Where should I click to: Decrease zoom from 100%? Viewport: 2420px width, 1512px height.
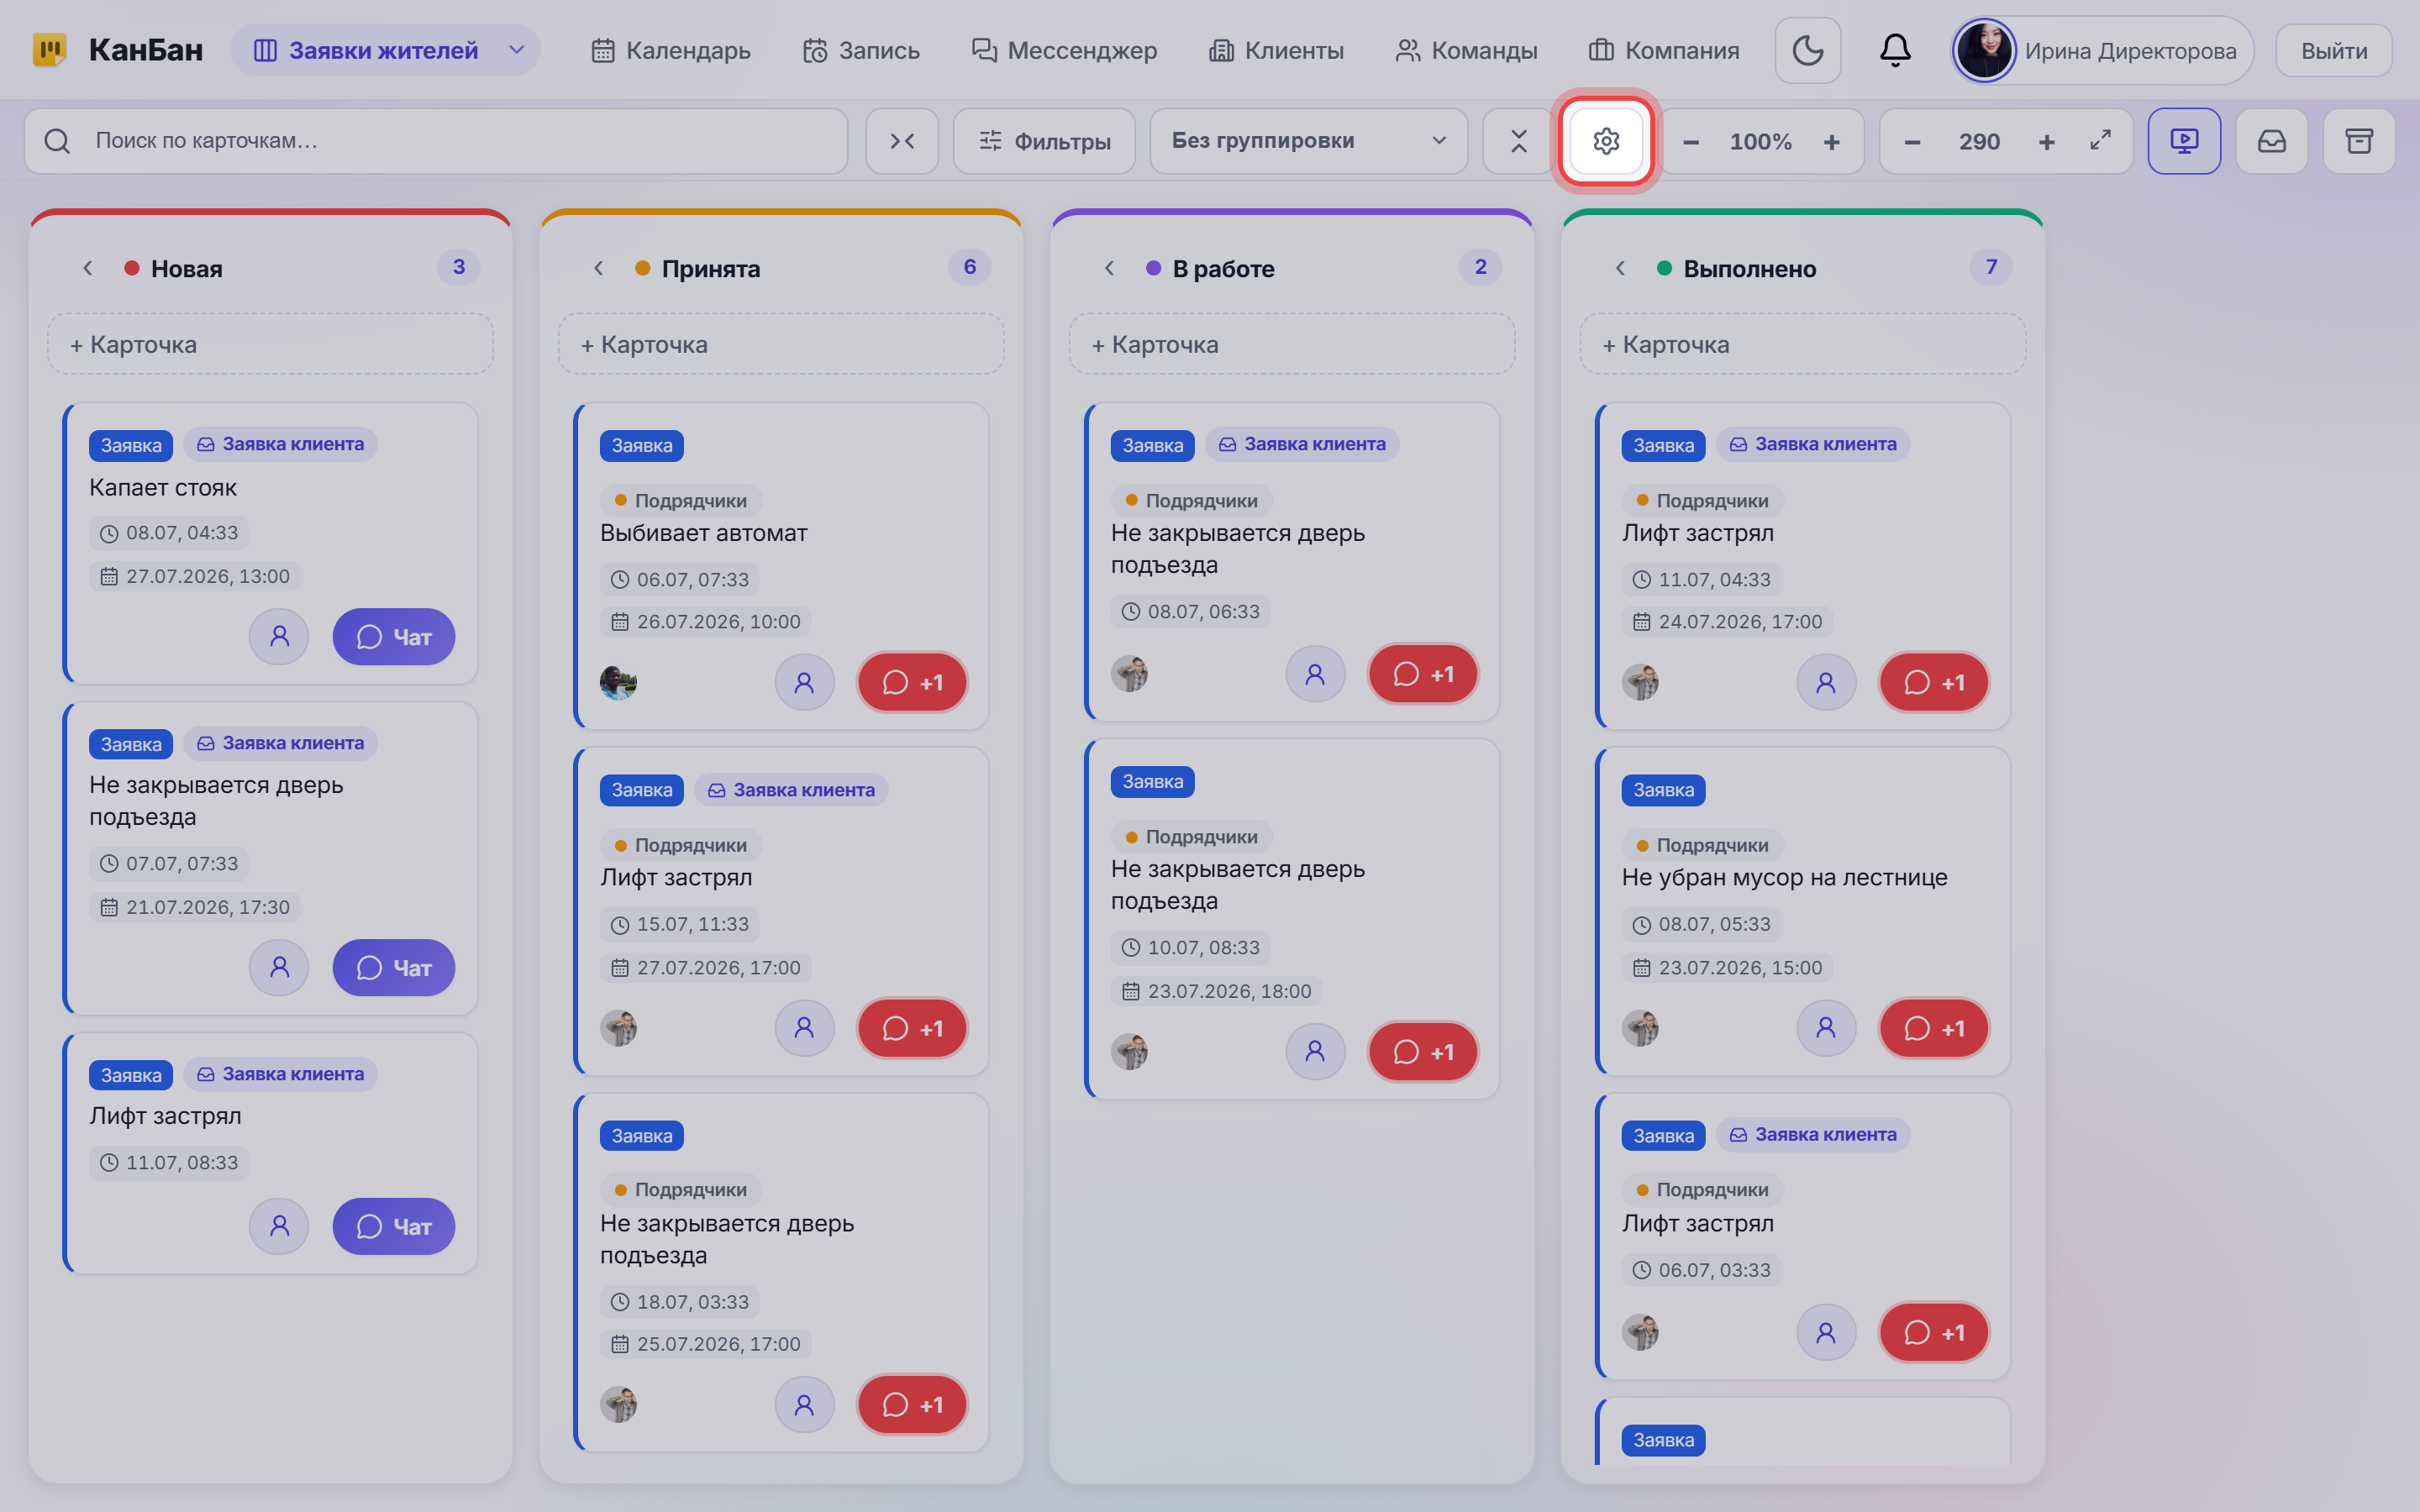[x=1691, y=142]
